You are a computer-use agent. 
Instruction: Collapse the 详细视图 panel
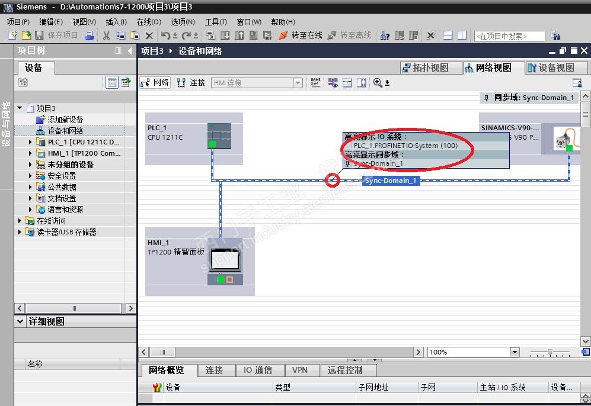[20, 321]
